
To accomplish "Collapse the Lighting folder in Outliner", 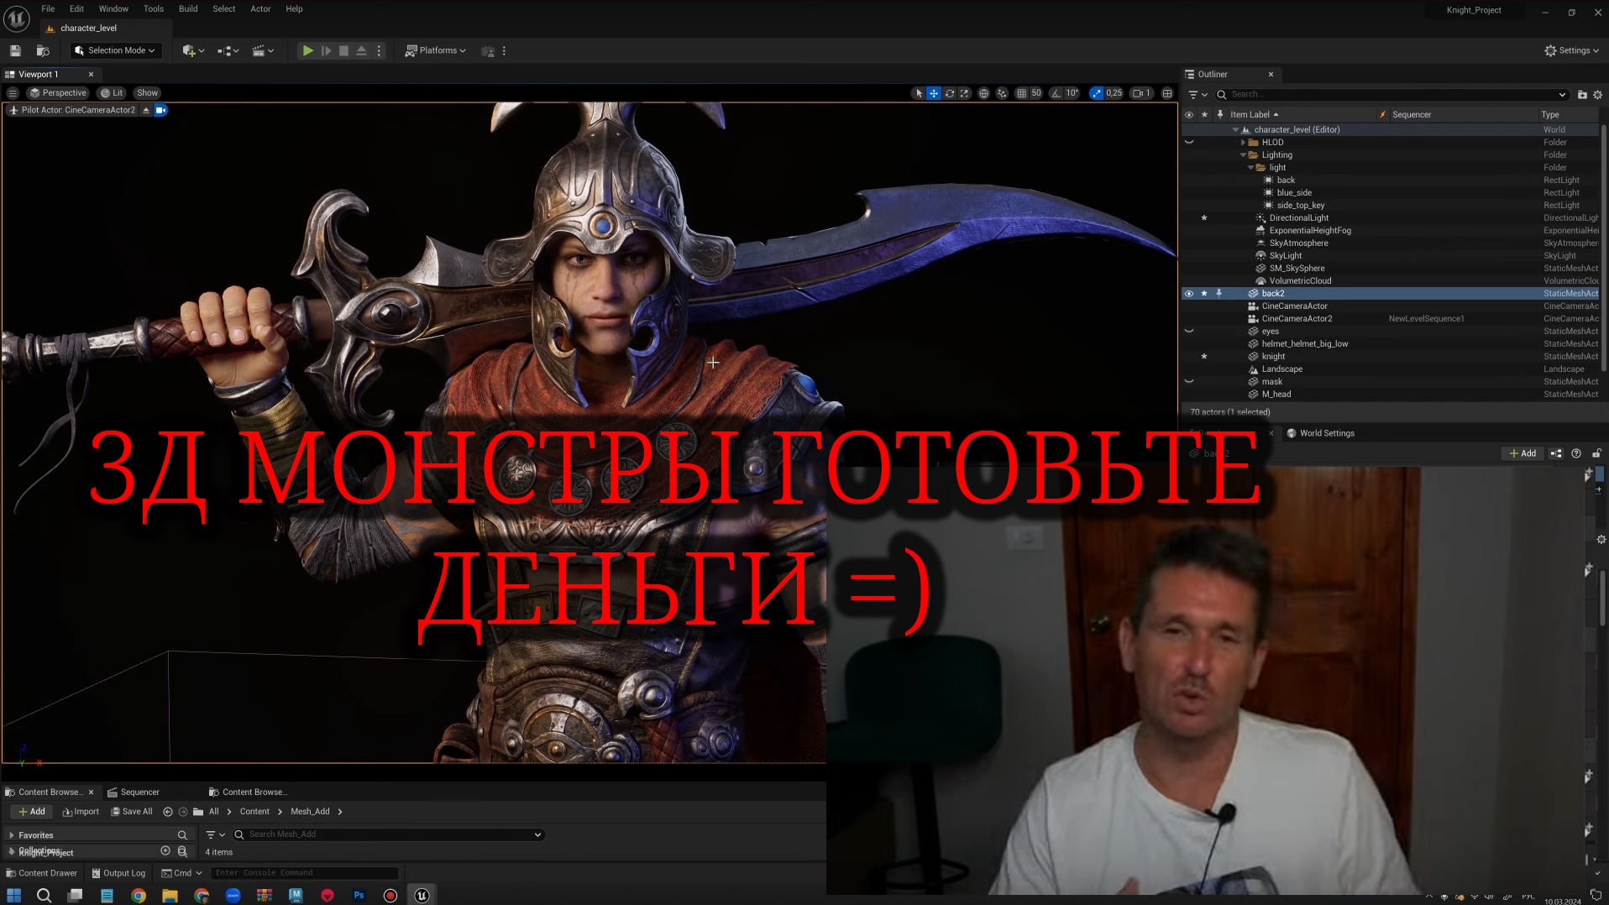I will 1244,155.
